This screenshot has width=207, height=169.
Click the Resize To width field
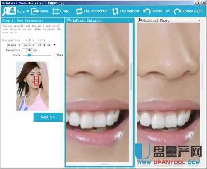[x=28, y=45]
